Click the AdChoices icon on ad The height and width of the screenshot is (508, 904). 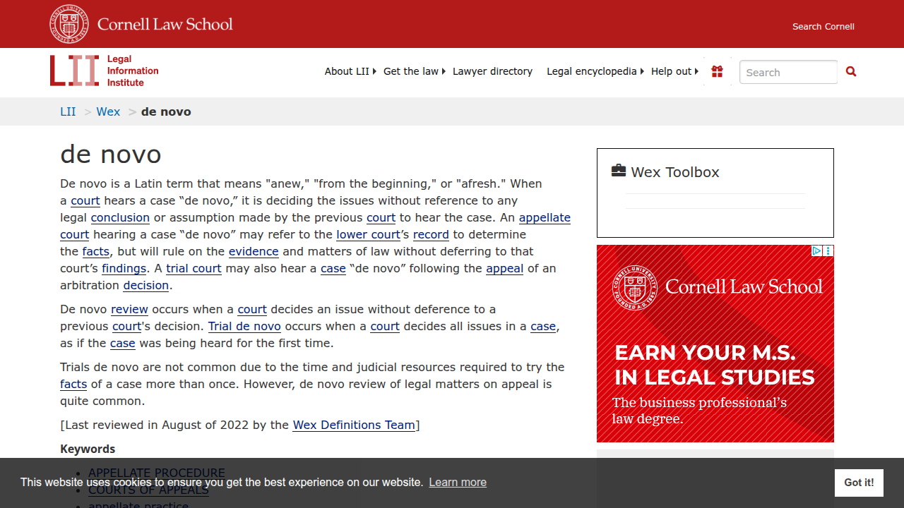click(816, 250)
